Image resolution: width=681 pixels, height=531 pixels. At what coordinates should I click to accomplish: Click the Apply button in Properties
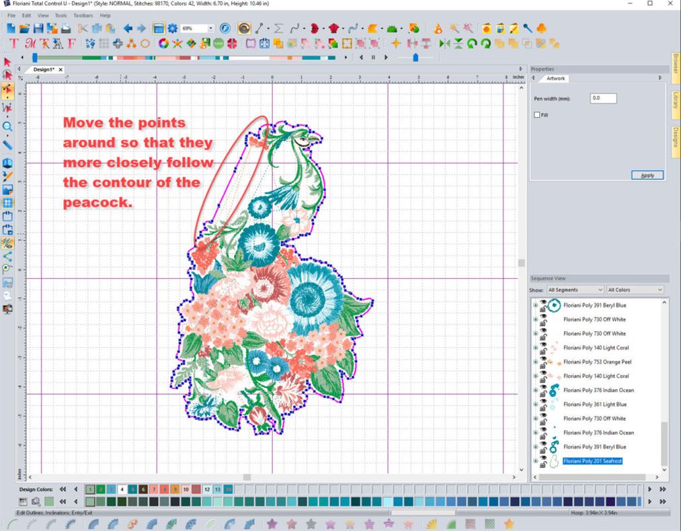[646, 175]
